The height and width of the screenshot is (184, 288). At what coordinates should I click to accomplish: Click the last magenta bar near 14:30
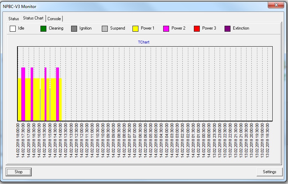click(58, 94)
